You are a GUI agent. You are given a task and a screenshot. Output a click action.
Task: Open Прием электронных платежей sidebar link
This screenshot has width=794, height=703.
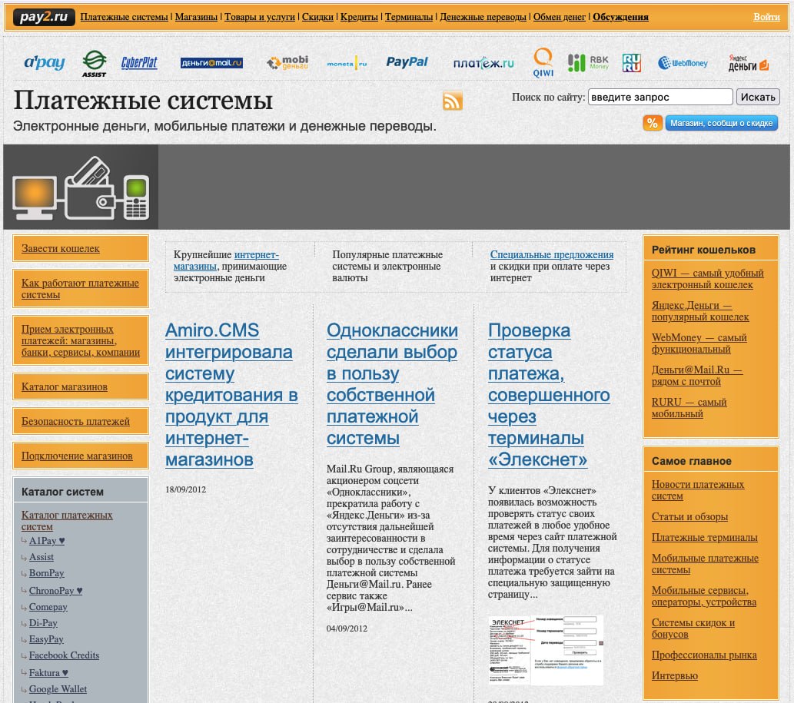coord(81,340)
